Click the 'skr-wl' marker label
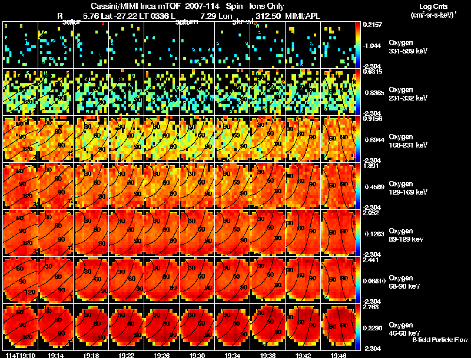Screen dimensions: 471x358 point(242,22)
